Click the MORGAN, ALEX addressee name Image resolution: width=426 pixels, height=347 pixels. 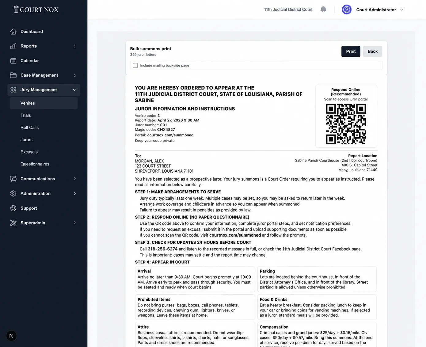[150, 161]
